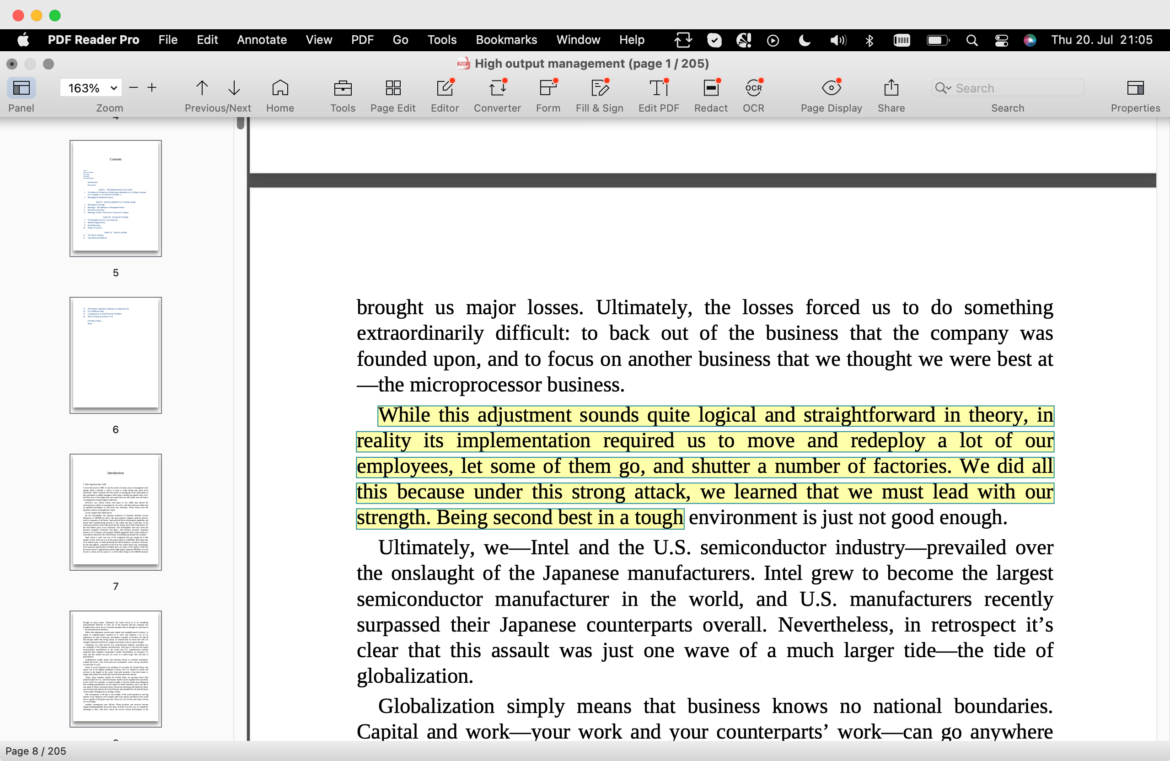Toggle Do Not Disturb moon icon
The height and width of the screenshot is (761, 1170).
click(804, 40)
